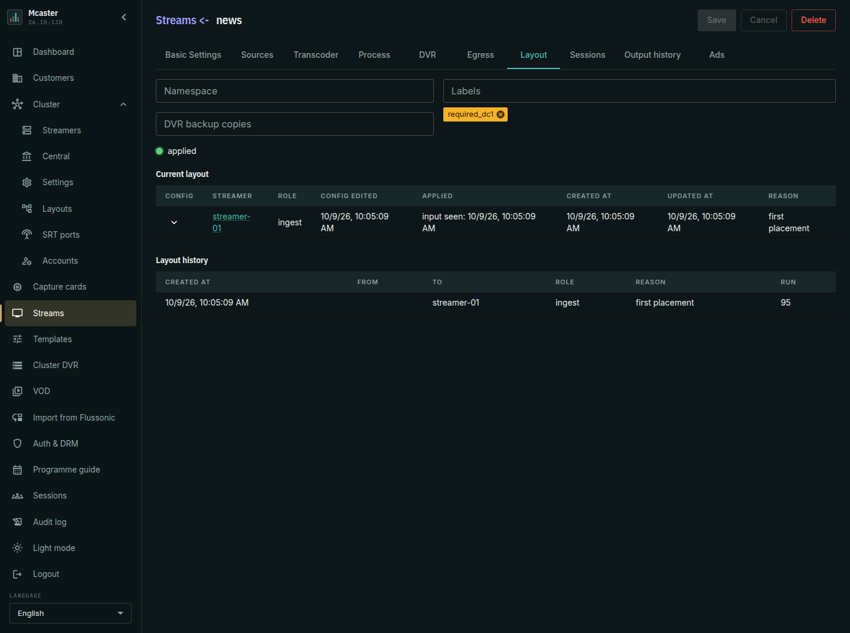Image resolution: width=850 pixels, height=633 pixels.
Task: Click the Cancel button
Action: pos(763,20)
